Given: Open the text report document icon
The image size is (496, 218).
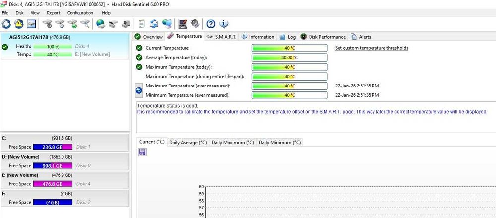Looking at the screenshot, I should tap(142, 24).
